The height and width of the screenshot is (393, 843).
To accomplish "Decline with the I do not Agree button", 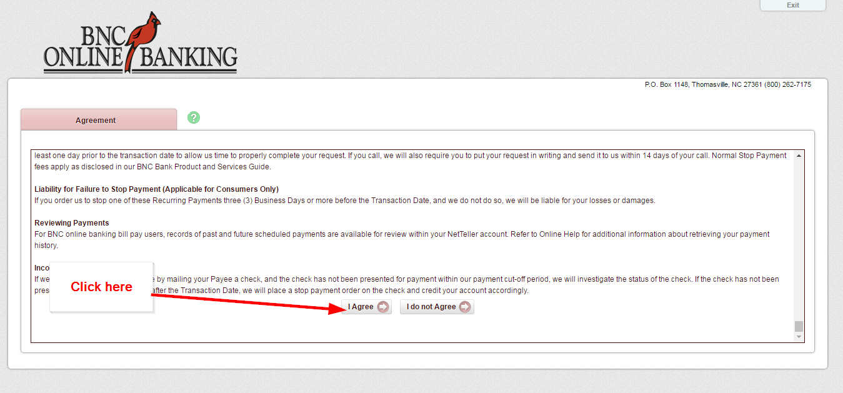I will pyautogui.click(x=437, y=307).
